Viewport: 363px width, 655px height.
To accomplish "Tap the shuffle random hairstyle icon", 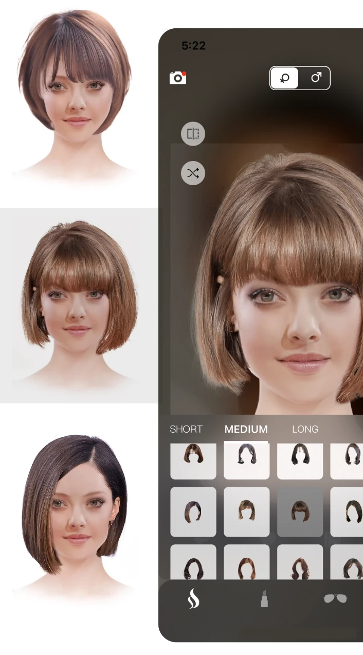I will (x=193, y=173).
